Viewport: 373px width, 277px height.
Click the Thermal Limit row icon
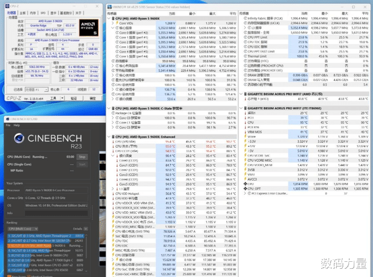(x=245, y=56)
